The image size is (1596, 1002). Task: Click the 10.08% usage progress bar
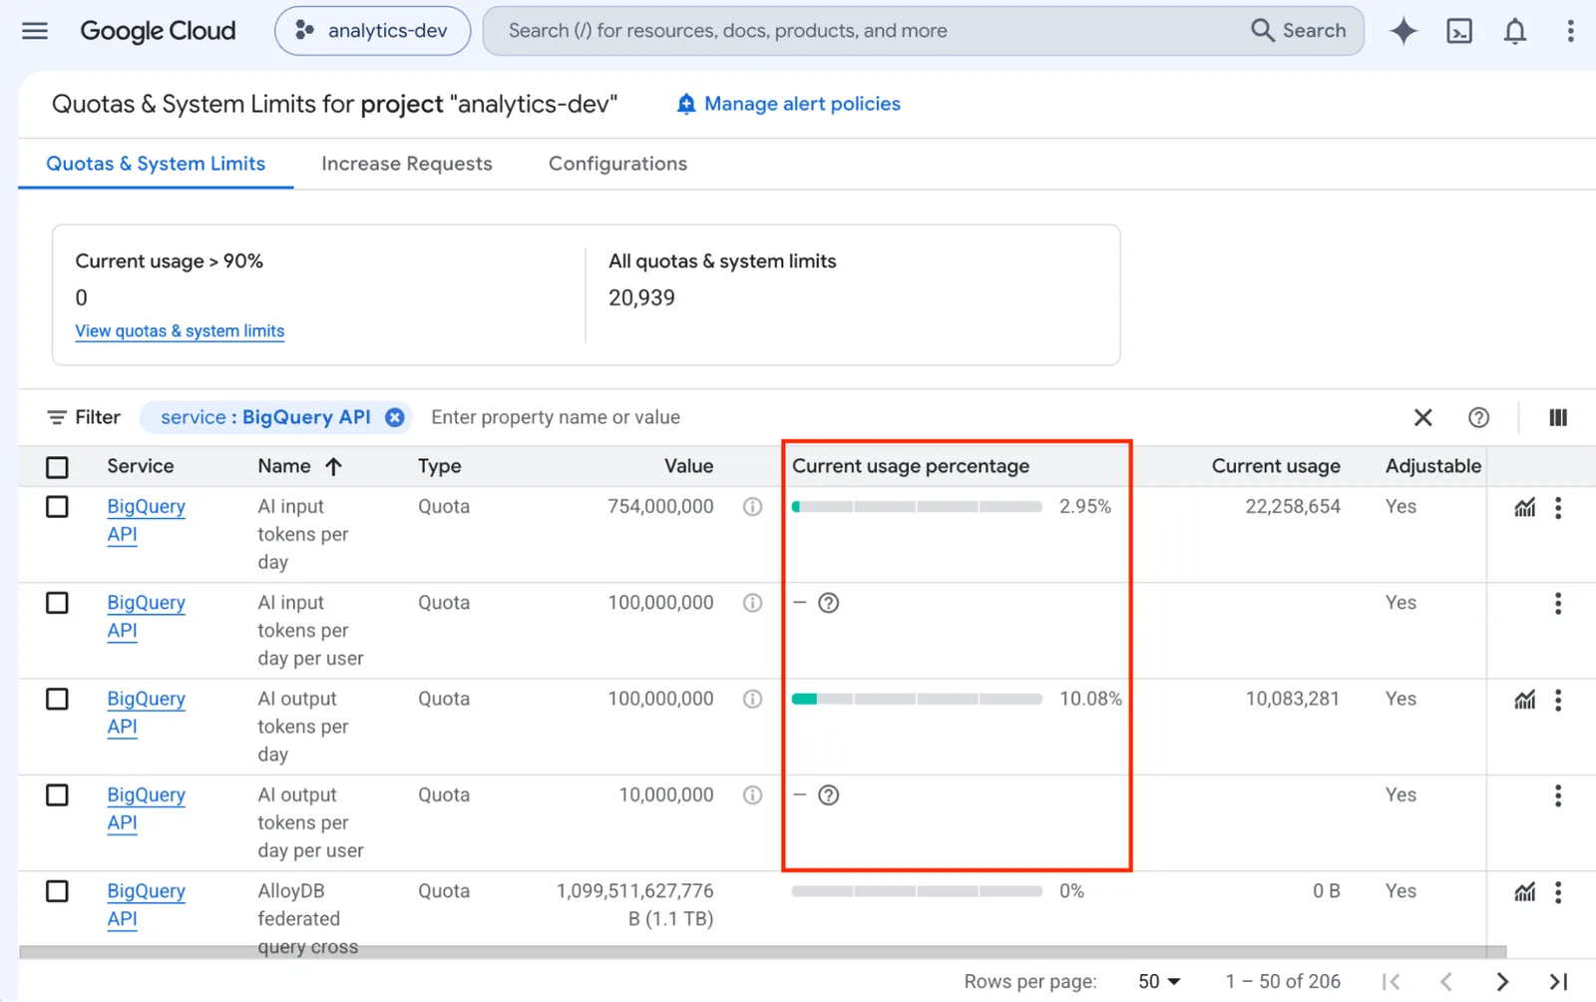coord(917,700)
